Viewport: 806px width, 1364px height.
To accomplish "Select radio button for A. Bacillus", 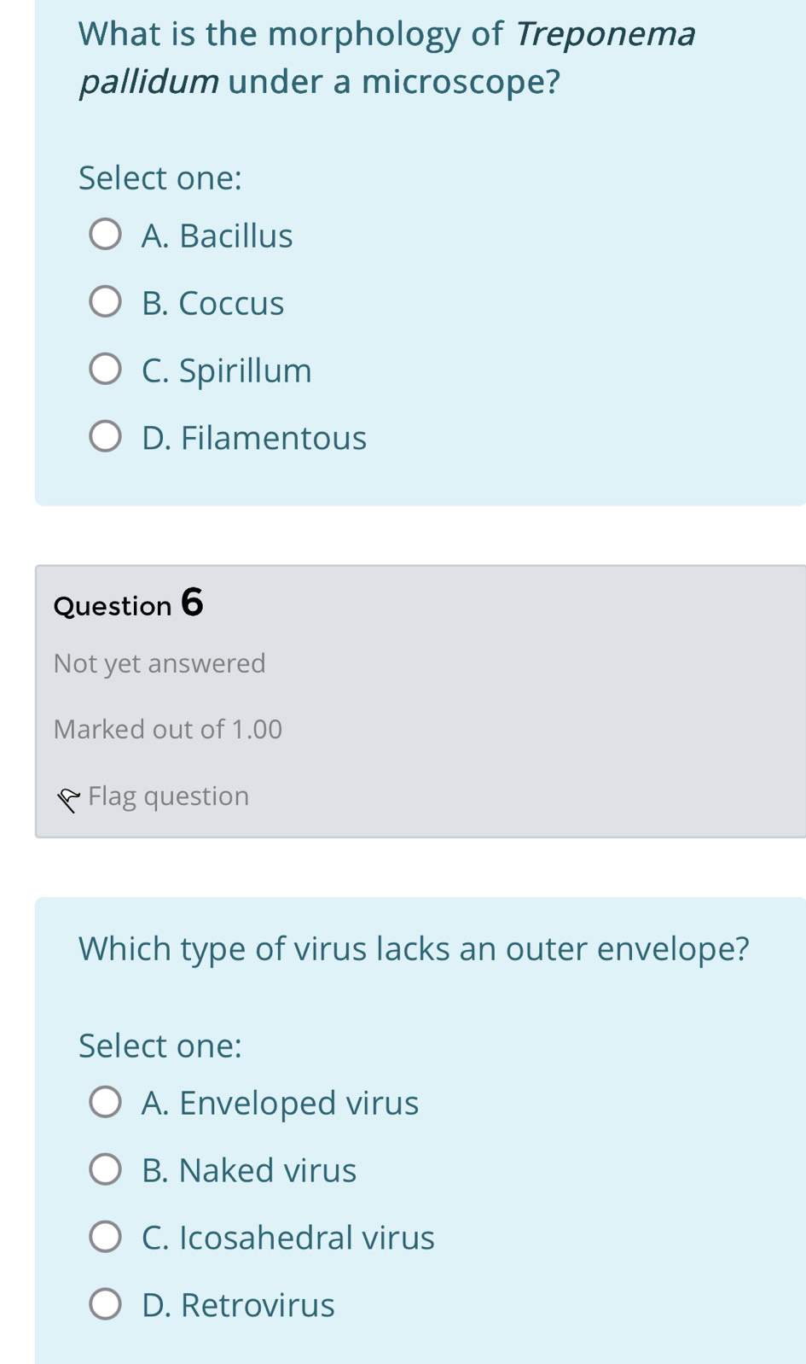I will pos(106,234).
